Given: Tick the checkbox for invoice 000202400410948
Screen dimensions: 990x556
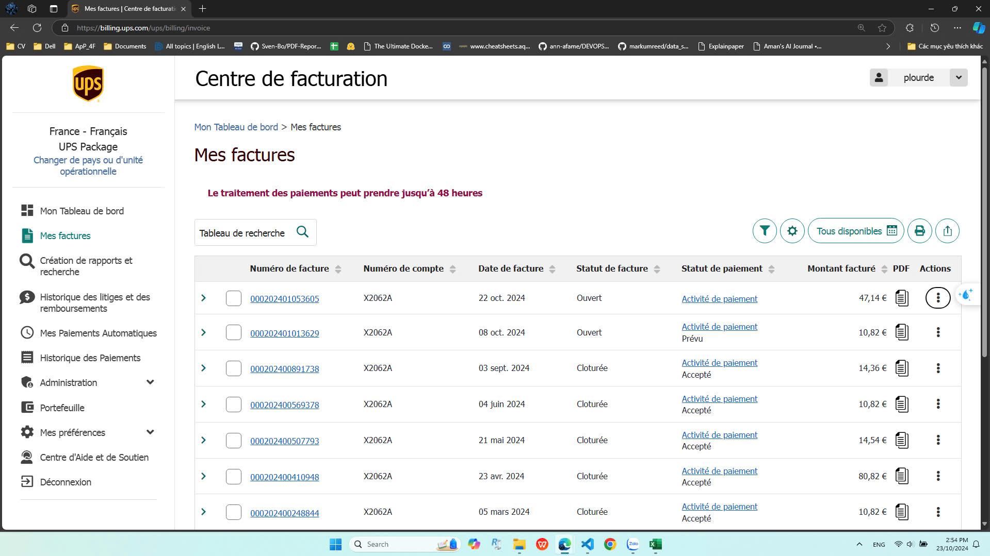Looking at the screenshot, I should tap(233, 476).
